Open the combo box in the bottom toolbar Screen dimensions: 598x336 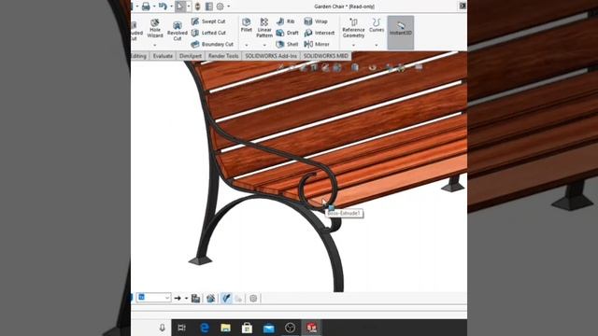click(153, 297)
